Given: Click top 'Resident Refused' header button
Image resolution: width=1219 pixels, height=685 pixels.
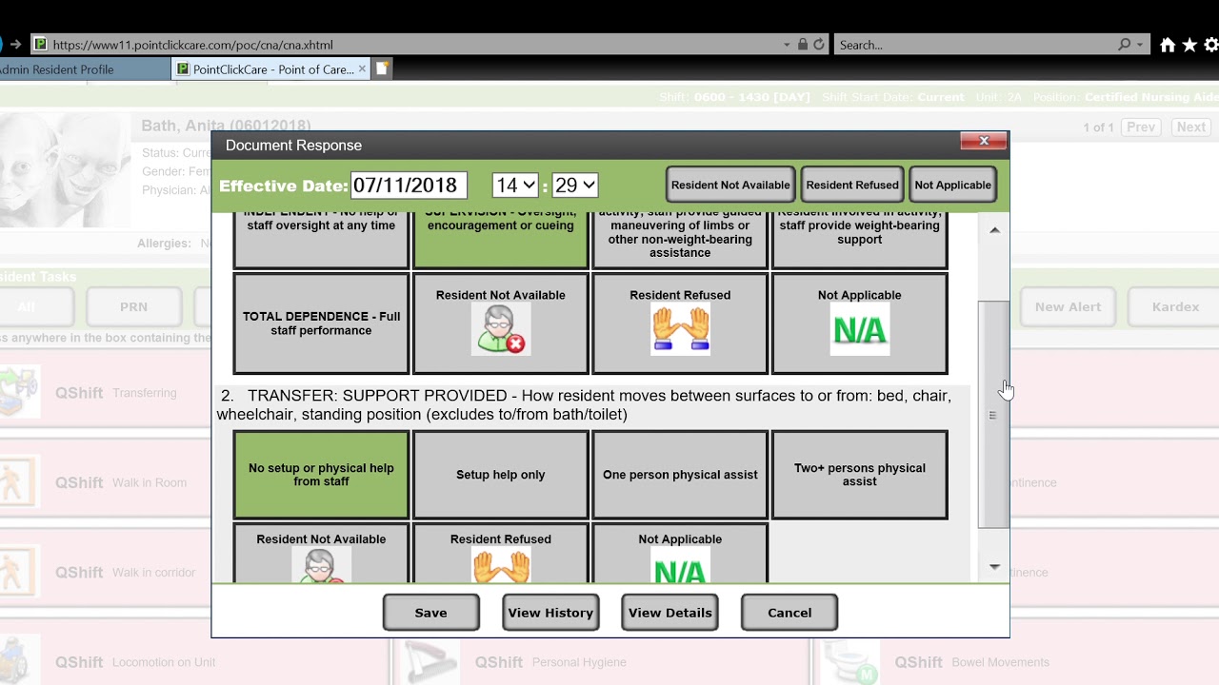Looking at the screenshot, I should click(x=852, y=185).
